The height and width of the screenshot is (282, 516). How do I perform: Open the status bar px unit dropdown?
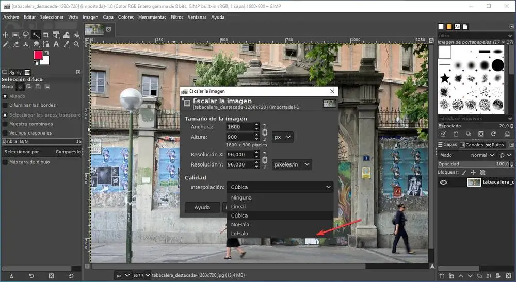click(123, 275)
